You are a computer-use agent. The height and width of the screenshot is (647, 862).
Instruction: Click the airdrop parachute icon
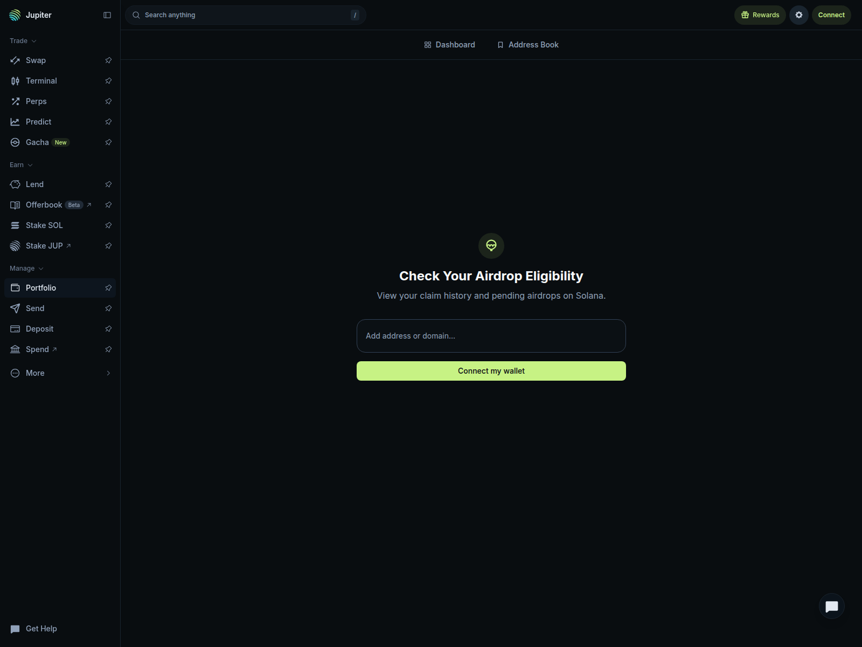[x=491, y=246]
